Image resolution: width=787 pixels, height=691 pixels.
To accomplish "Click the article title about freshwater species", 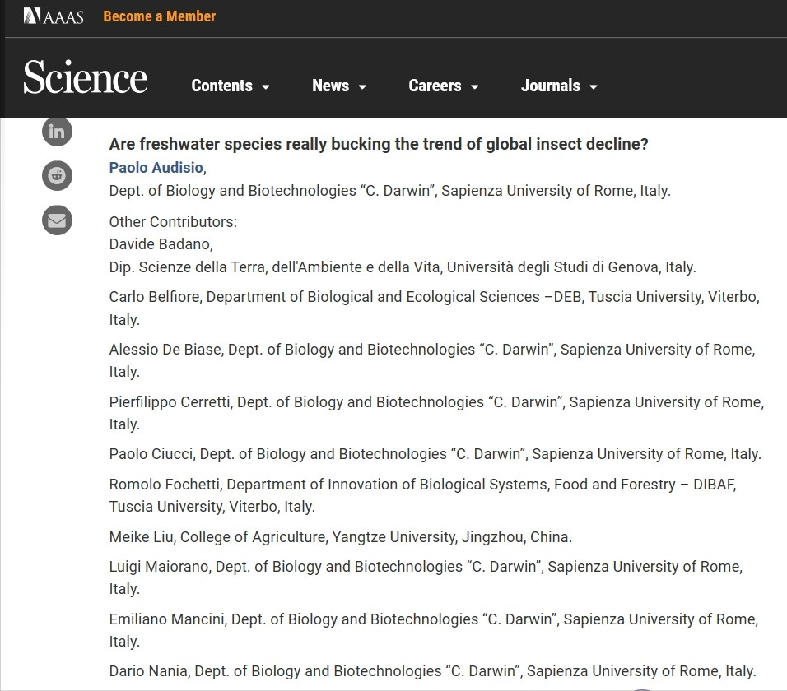I will 379,144.
